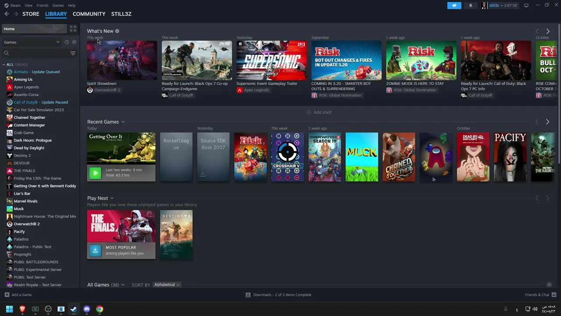
Task: Open All Games shelf dropdown
Action: pyautogui.click(x=123, y=285)
